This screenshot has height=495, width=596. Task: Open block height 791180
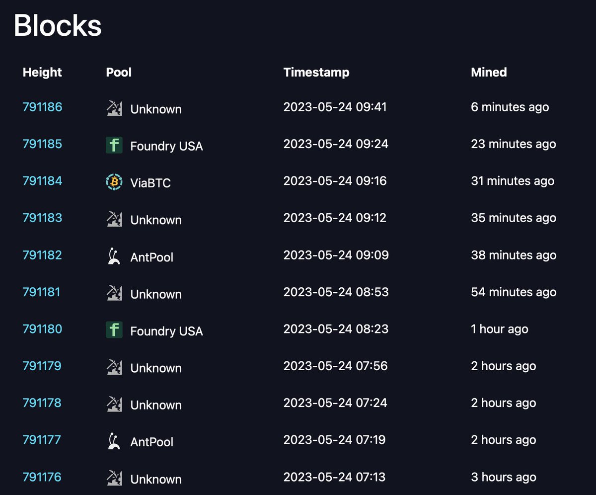(42, 329)
